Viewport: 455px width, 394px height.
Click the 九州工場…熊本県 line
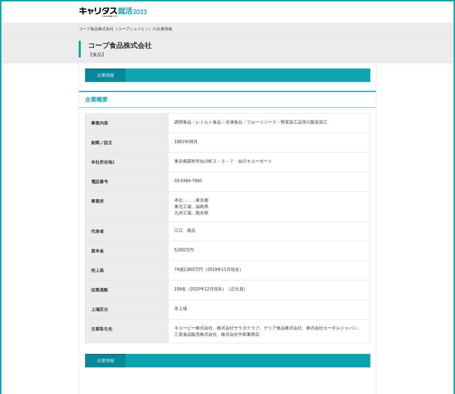(191, 213)
